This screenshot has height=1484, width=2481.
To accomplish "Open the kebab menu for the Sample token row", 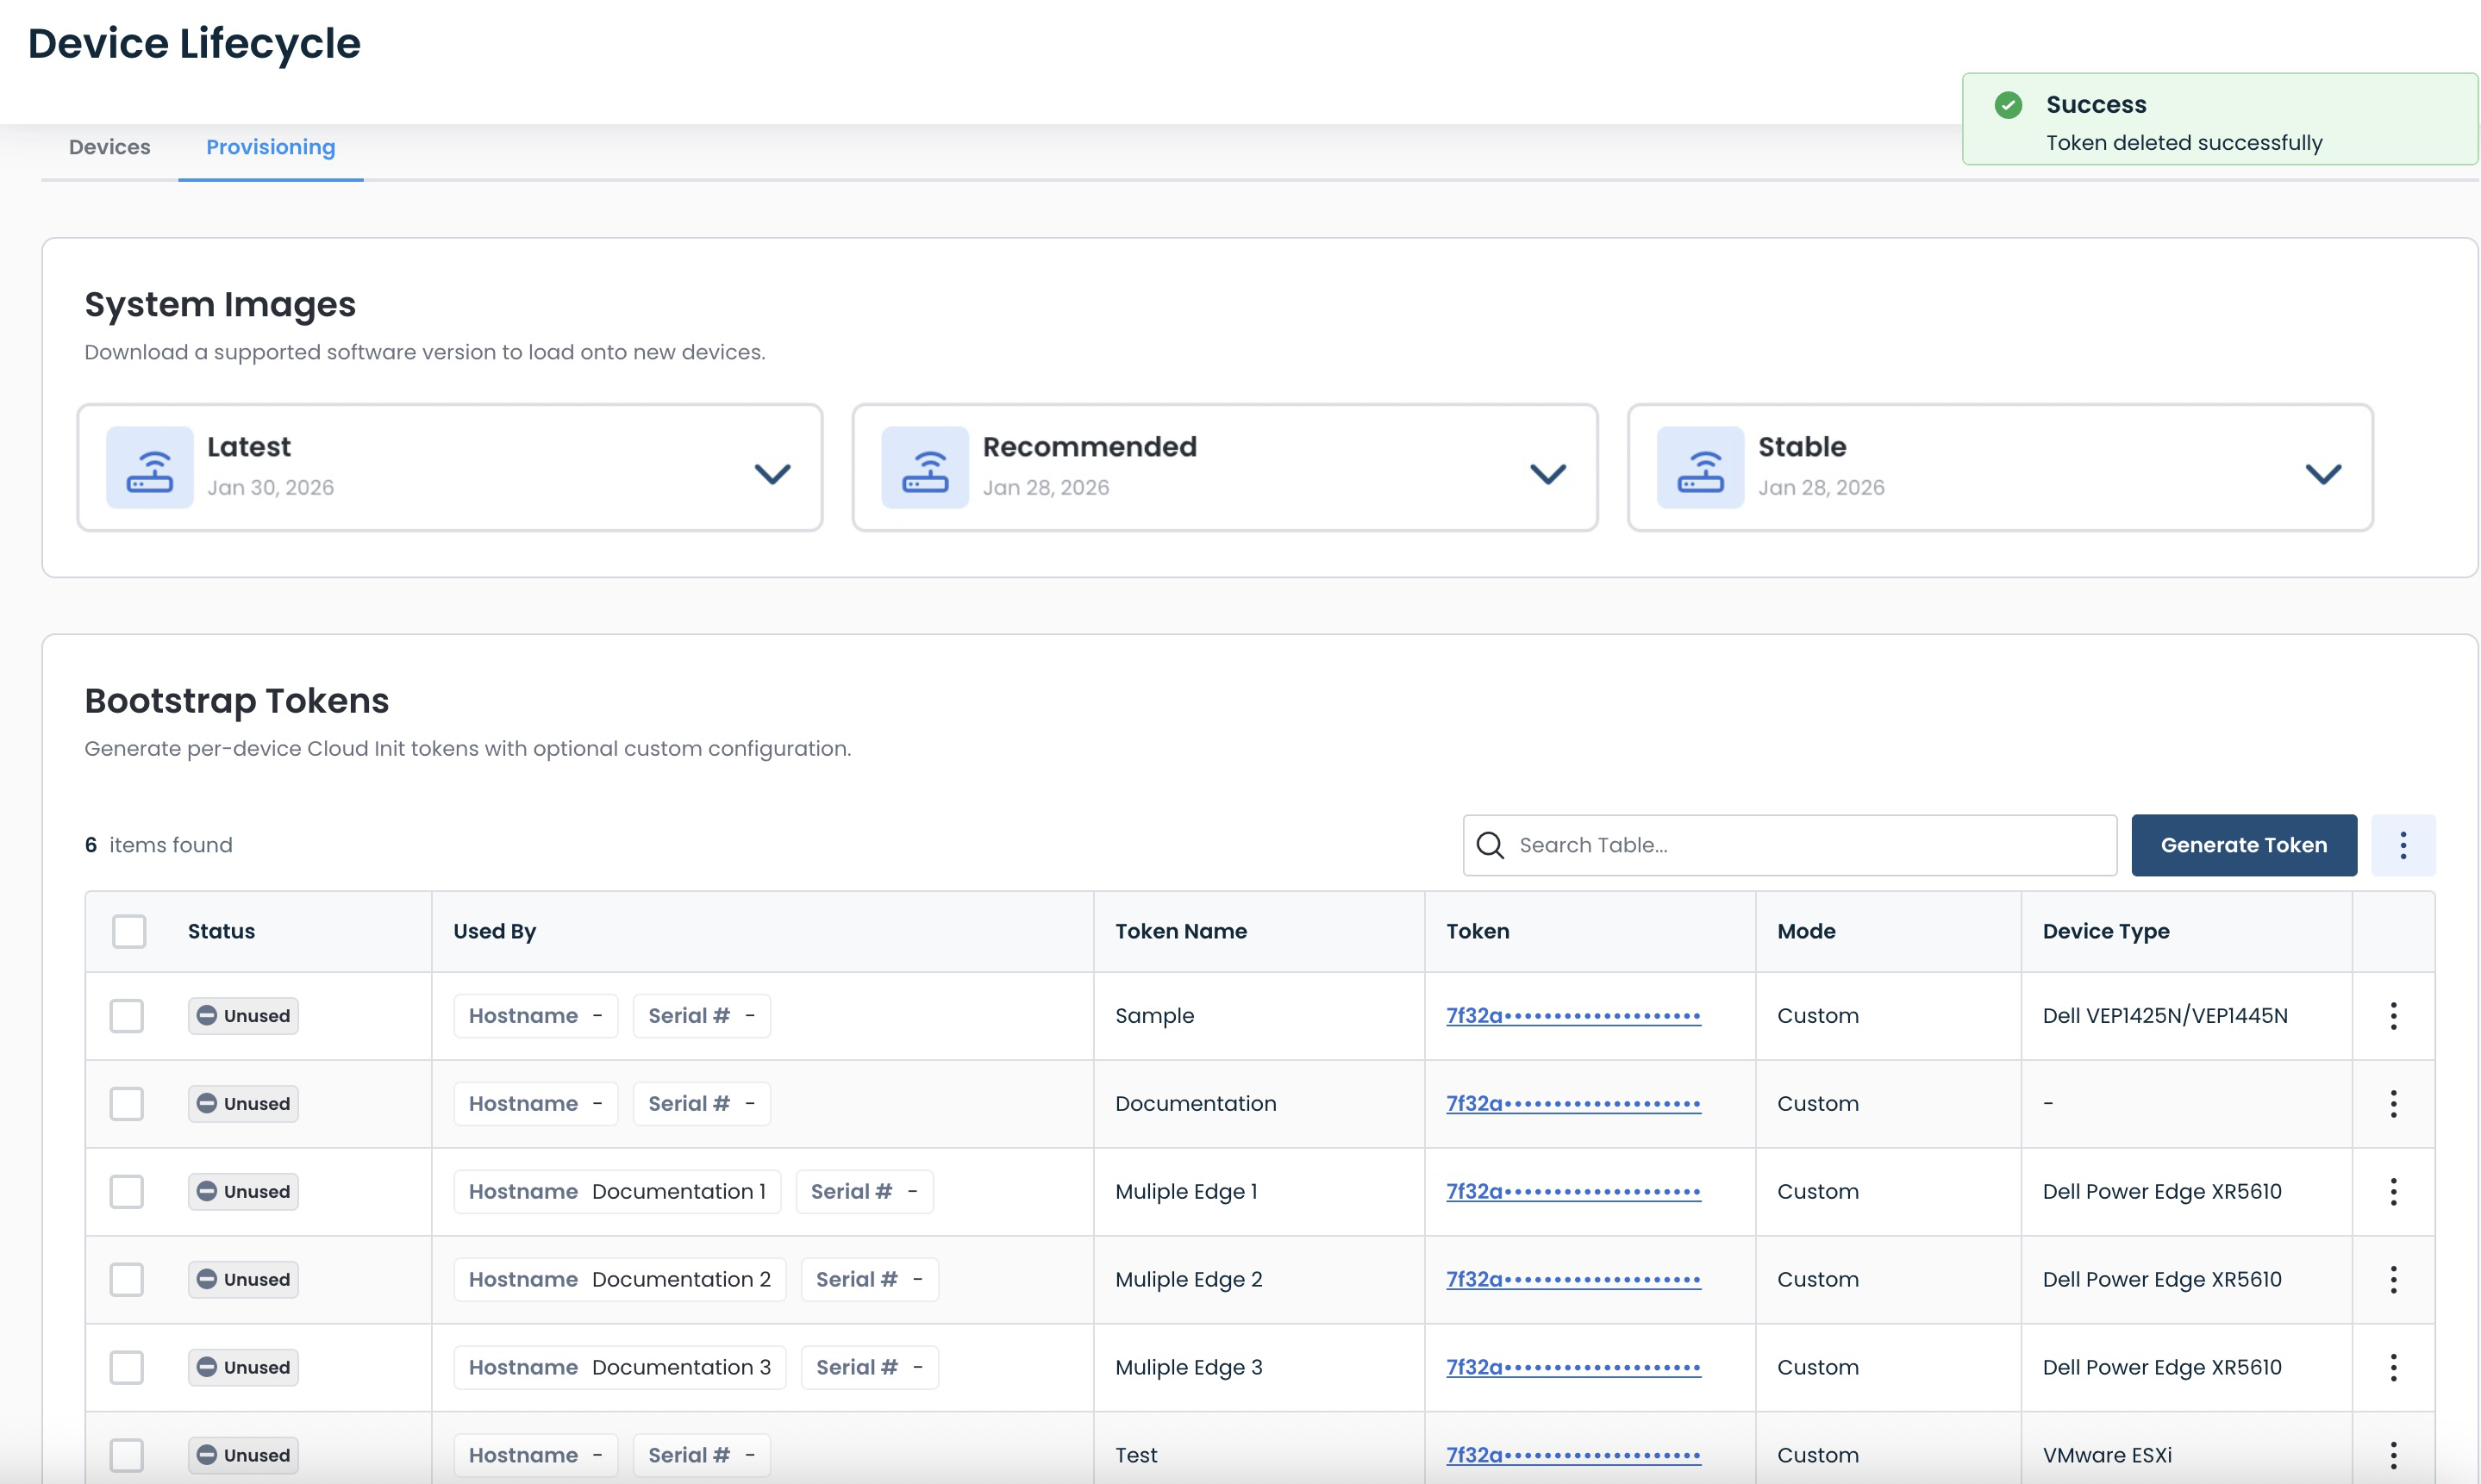I will tap(2393, 1015).
